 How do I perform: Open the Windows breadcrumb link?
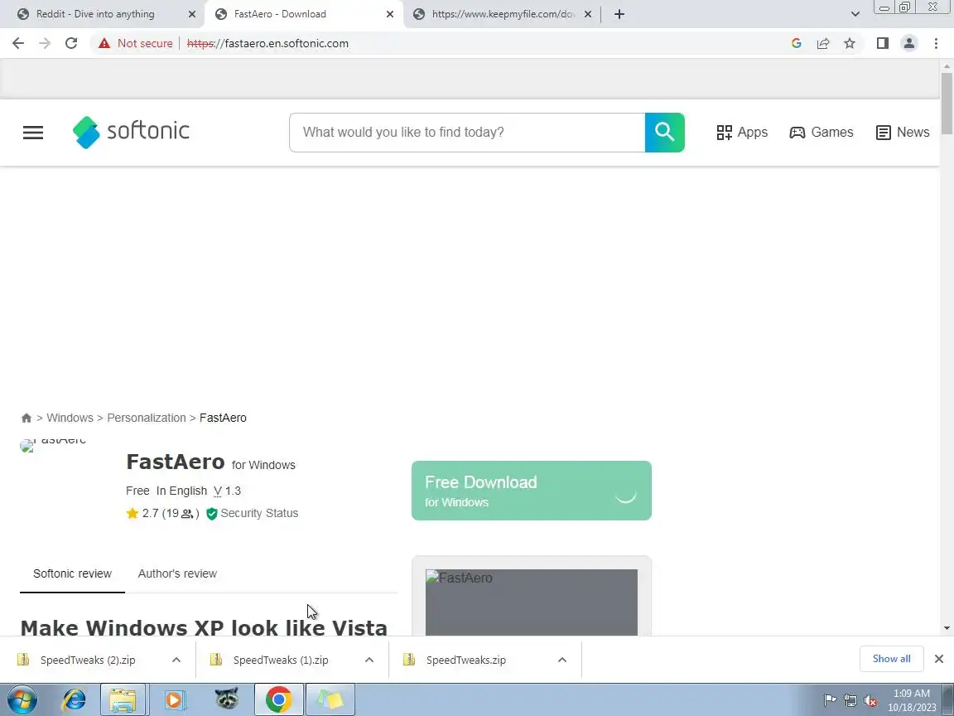[70, 418]
